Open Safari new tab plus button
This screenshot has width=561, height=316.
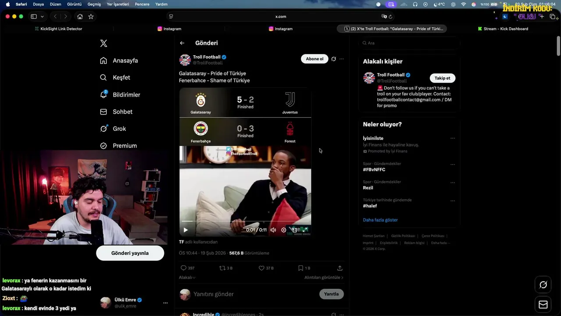(542, 17)
